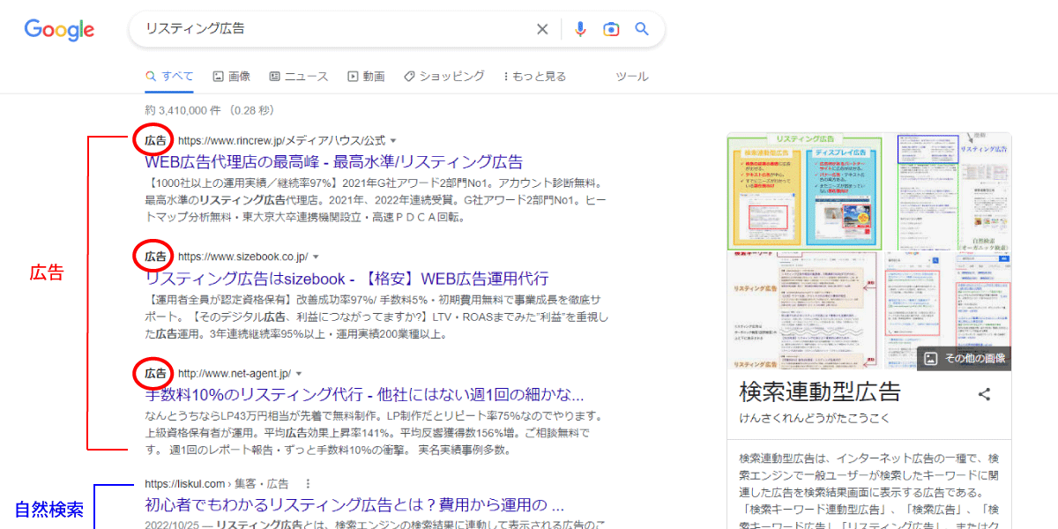The width and height of the screenshot is (1058, 529).
Task: Switch to the ショッピング tab
Action: click(443, 77)
